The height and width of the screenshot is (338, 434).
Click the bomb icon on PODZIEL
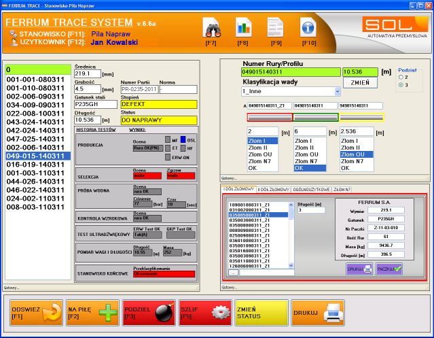tap(164, 313)
